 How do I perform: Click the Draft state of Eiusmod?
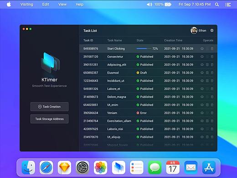tap(142, 73)
